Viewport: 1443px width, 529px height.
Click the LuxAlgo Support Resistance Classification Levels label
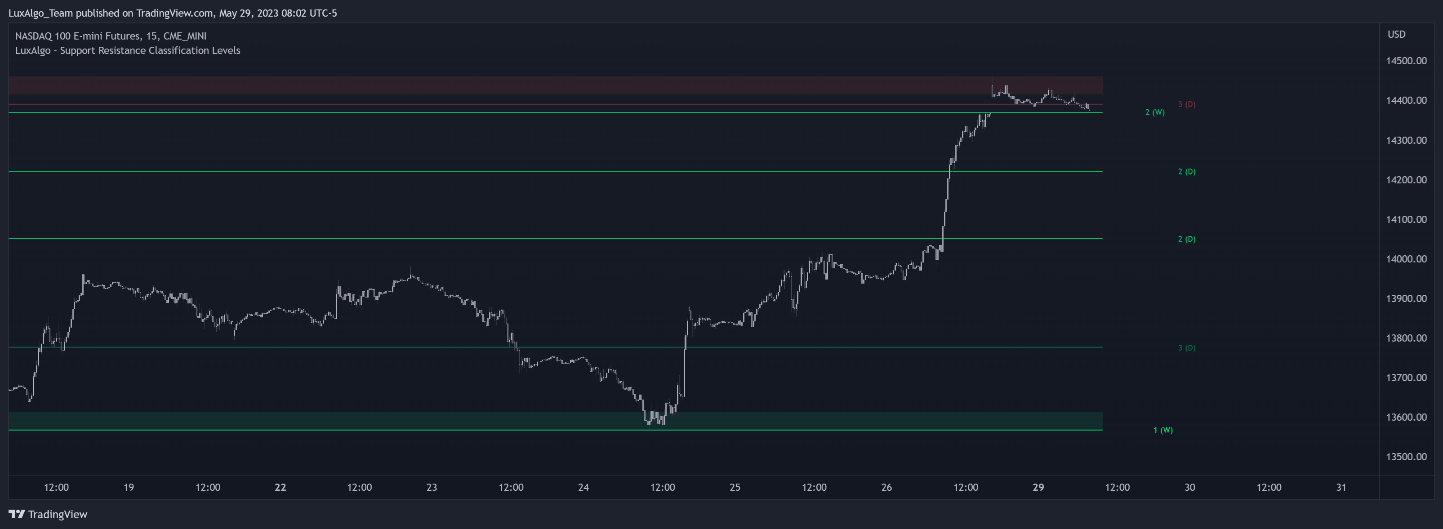click(x=128, y=50)
